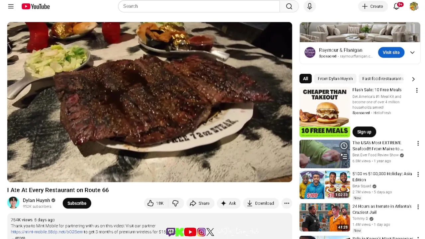Viewport: 425px width, 239px height.
Task: Add EXTREME Seafood video to Watch Later
Action: [344, 146]
